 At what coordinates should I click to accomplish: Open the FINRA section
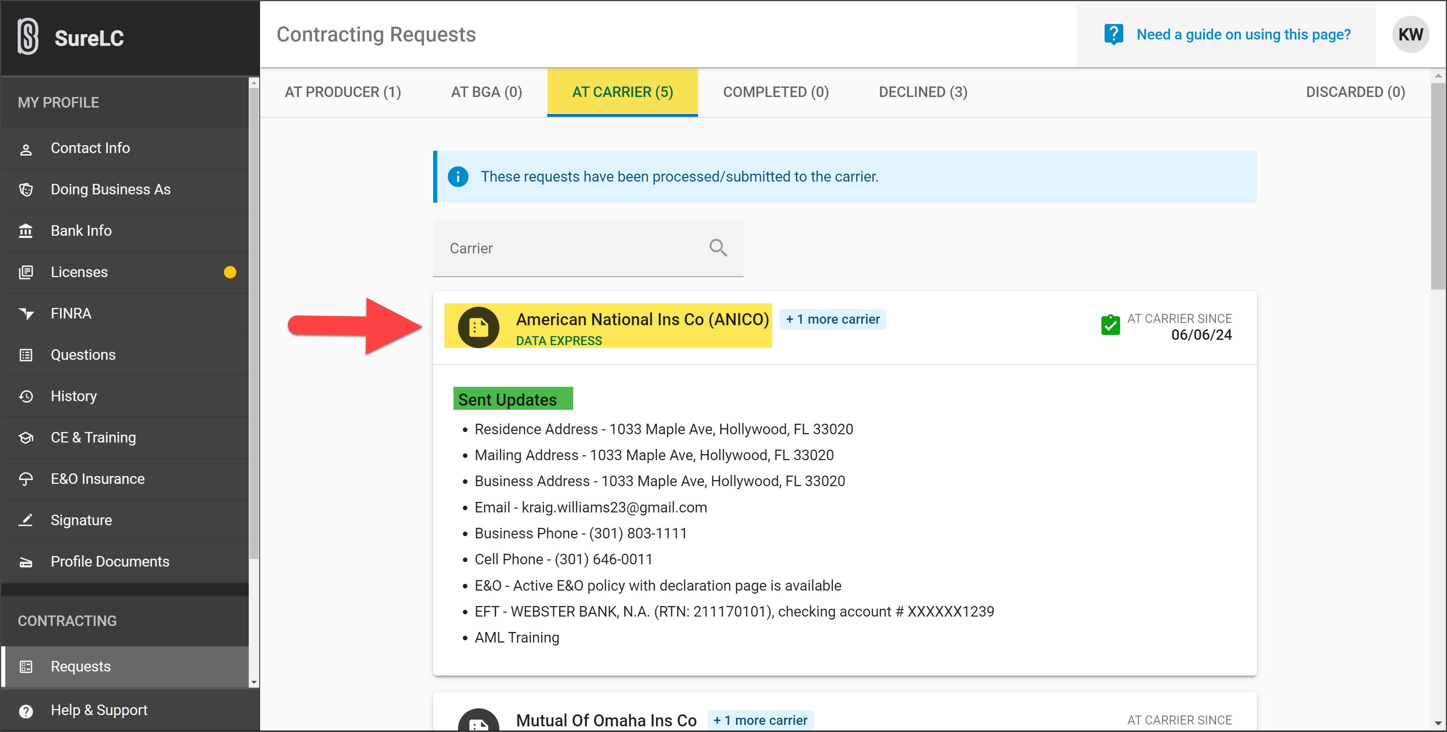[71, 313]
